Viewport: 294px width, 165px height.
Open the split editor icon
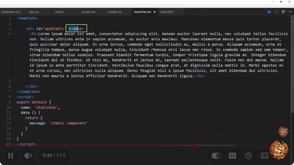click(283, 12)
